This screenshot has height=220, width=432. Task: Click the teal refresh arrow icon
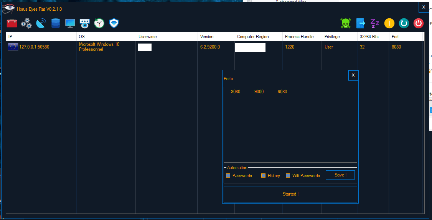[404, 24]
